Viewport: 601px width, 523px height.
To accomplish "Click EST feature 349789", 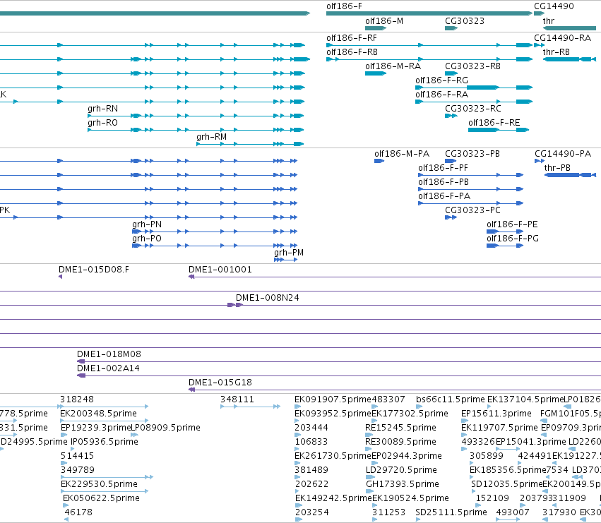I will [78, 470].
